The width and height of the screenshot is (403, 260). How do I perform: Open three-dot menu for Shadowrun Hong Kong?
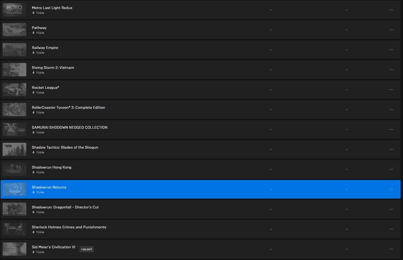(x=391, y=170)
